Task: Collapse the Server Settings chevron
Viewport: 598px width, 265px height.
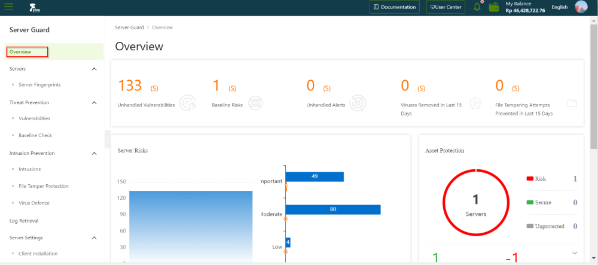Action: pyautogui.click(x=94, y=238)
